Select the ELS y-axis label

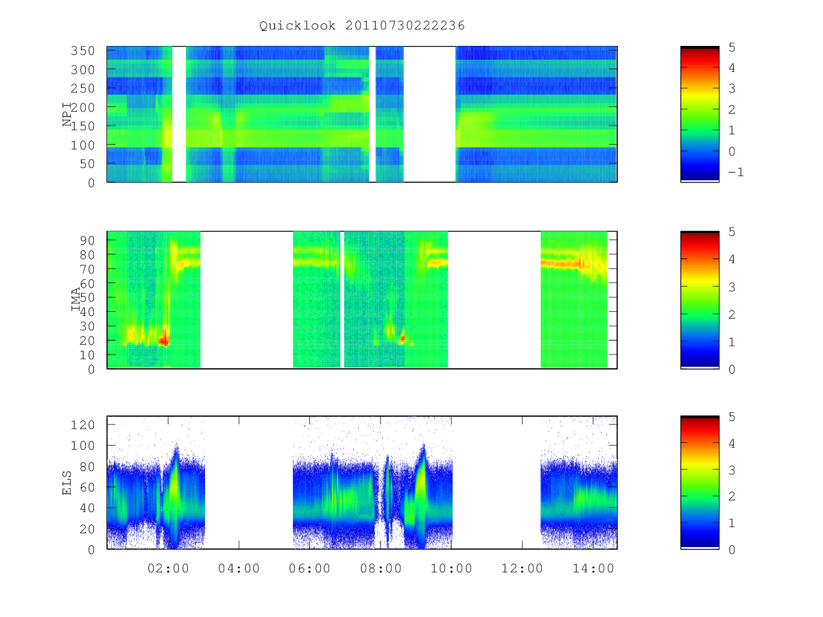click(67, 483)
